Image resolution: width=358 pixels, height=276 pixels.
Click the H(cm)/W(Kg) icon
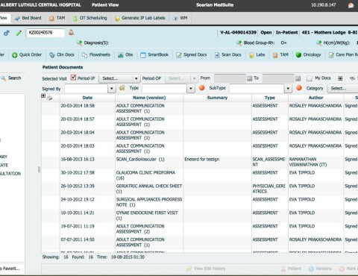tap(319, 43)
